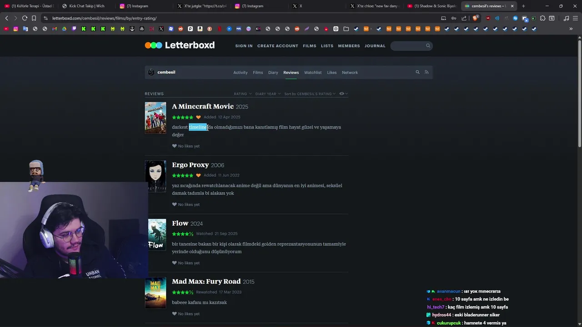Click like heart under Ergo Proxy review
This screenshot has width=582, height=327.
(174, 204)
